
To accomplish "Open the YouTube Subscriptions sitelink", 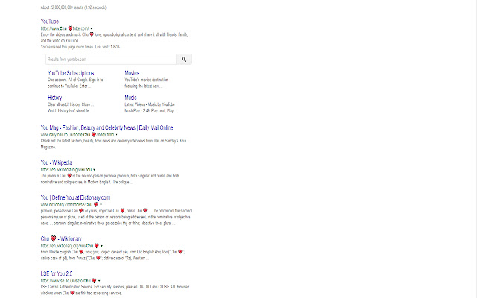I will coord(71,73).
